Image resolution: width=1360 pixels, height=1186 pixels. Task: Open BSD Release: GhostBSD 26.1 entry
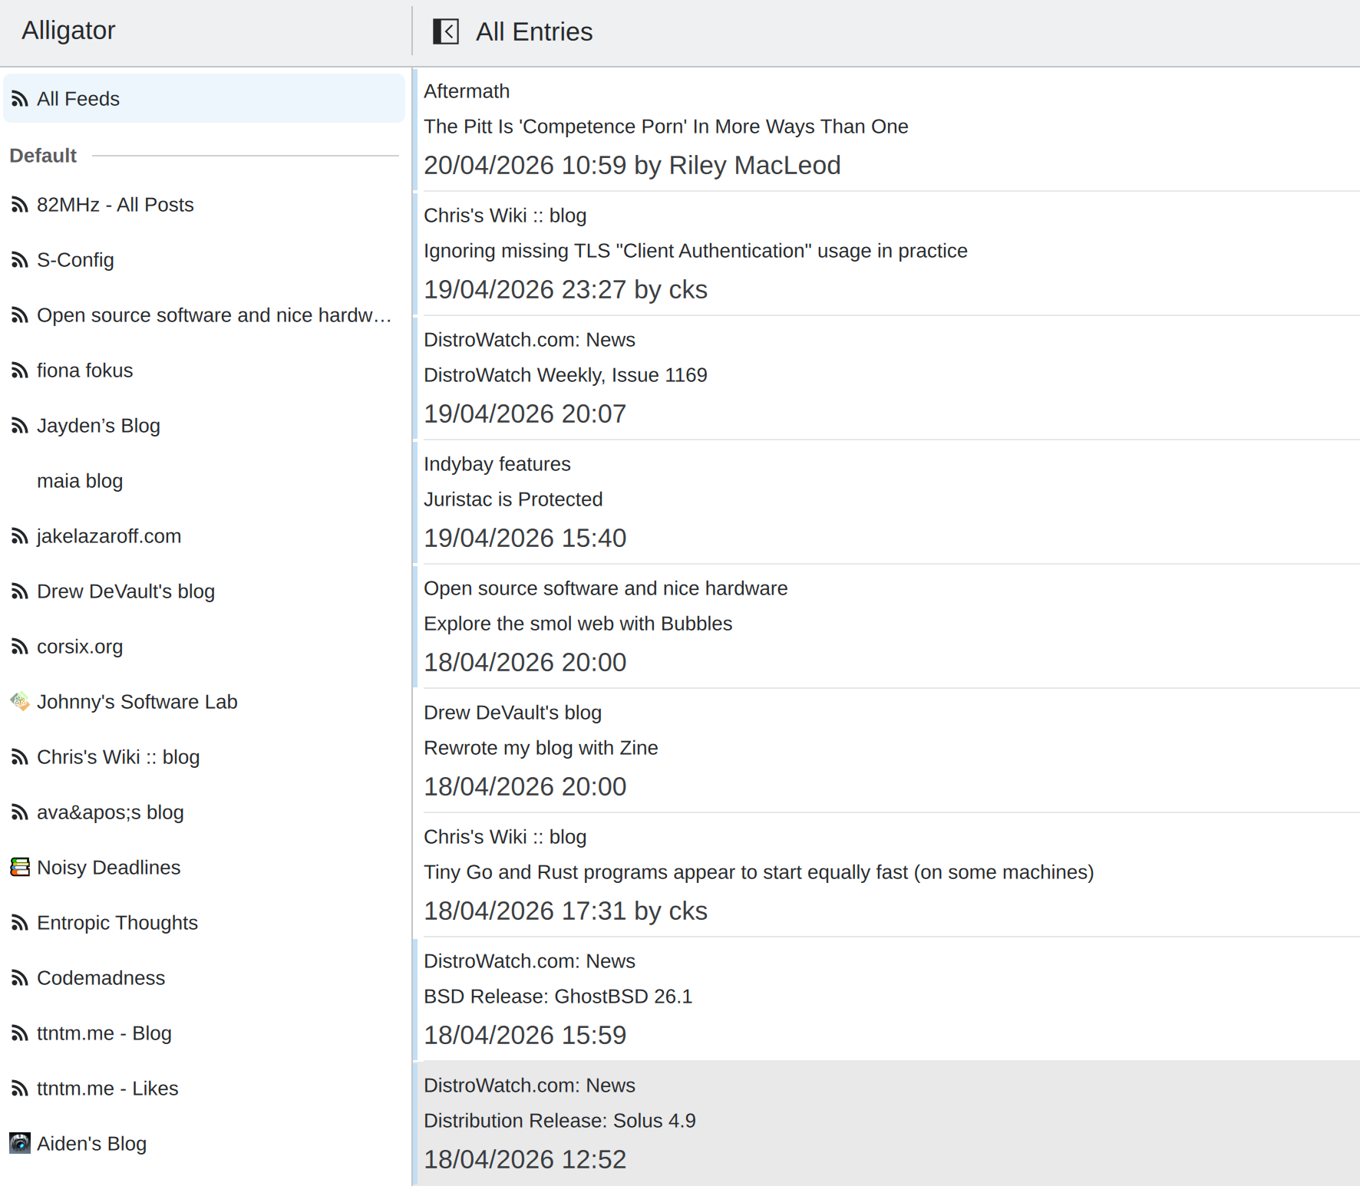886,999
